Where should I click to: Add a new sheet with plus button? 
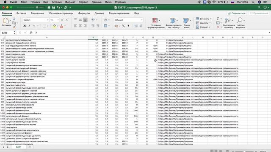point(30,147)
